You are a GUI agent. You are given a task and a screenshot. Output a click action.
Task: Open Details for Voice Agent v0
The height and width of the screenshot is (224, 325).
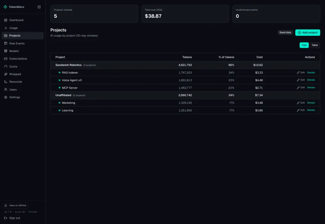click(x=311, y=80)
